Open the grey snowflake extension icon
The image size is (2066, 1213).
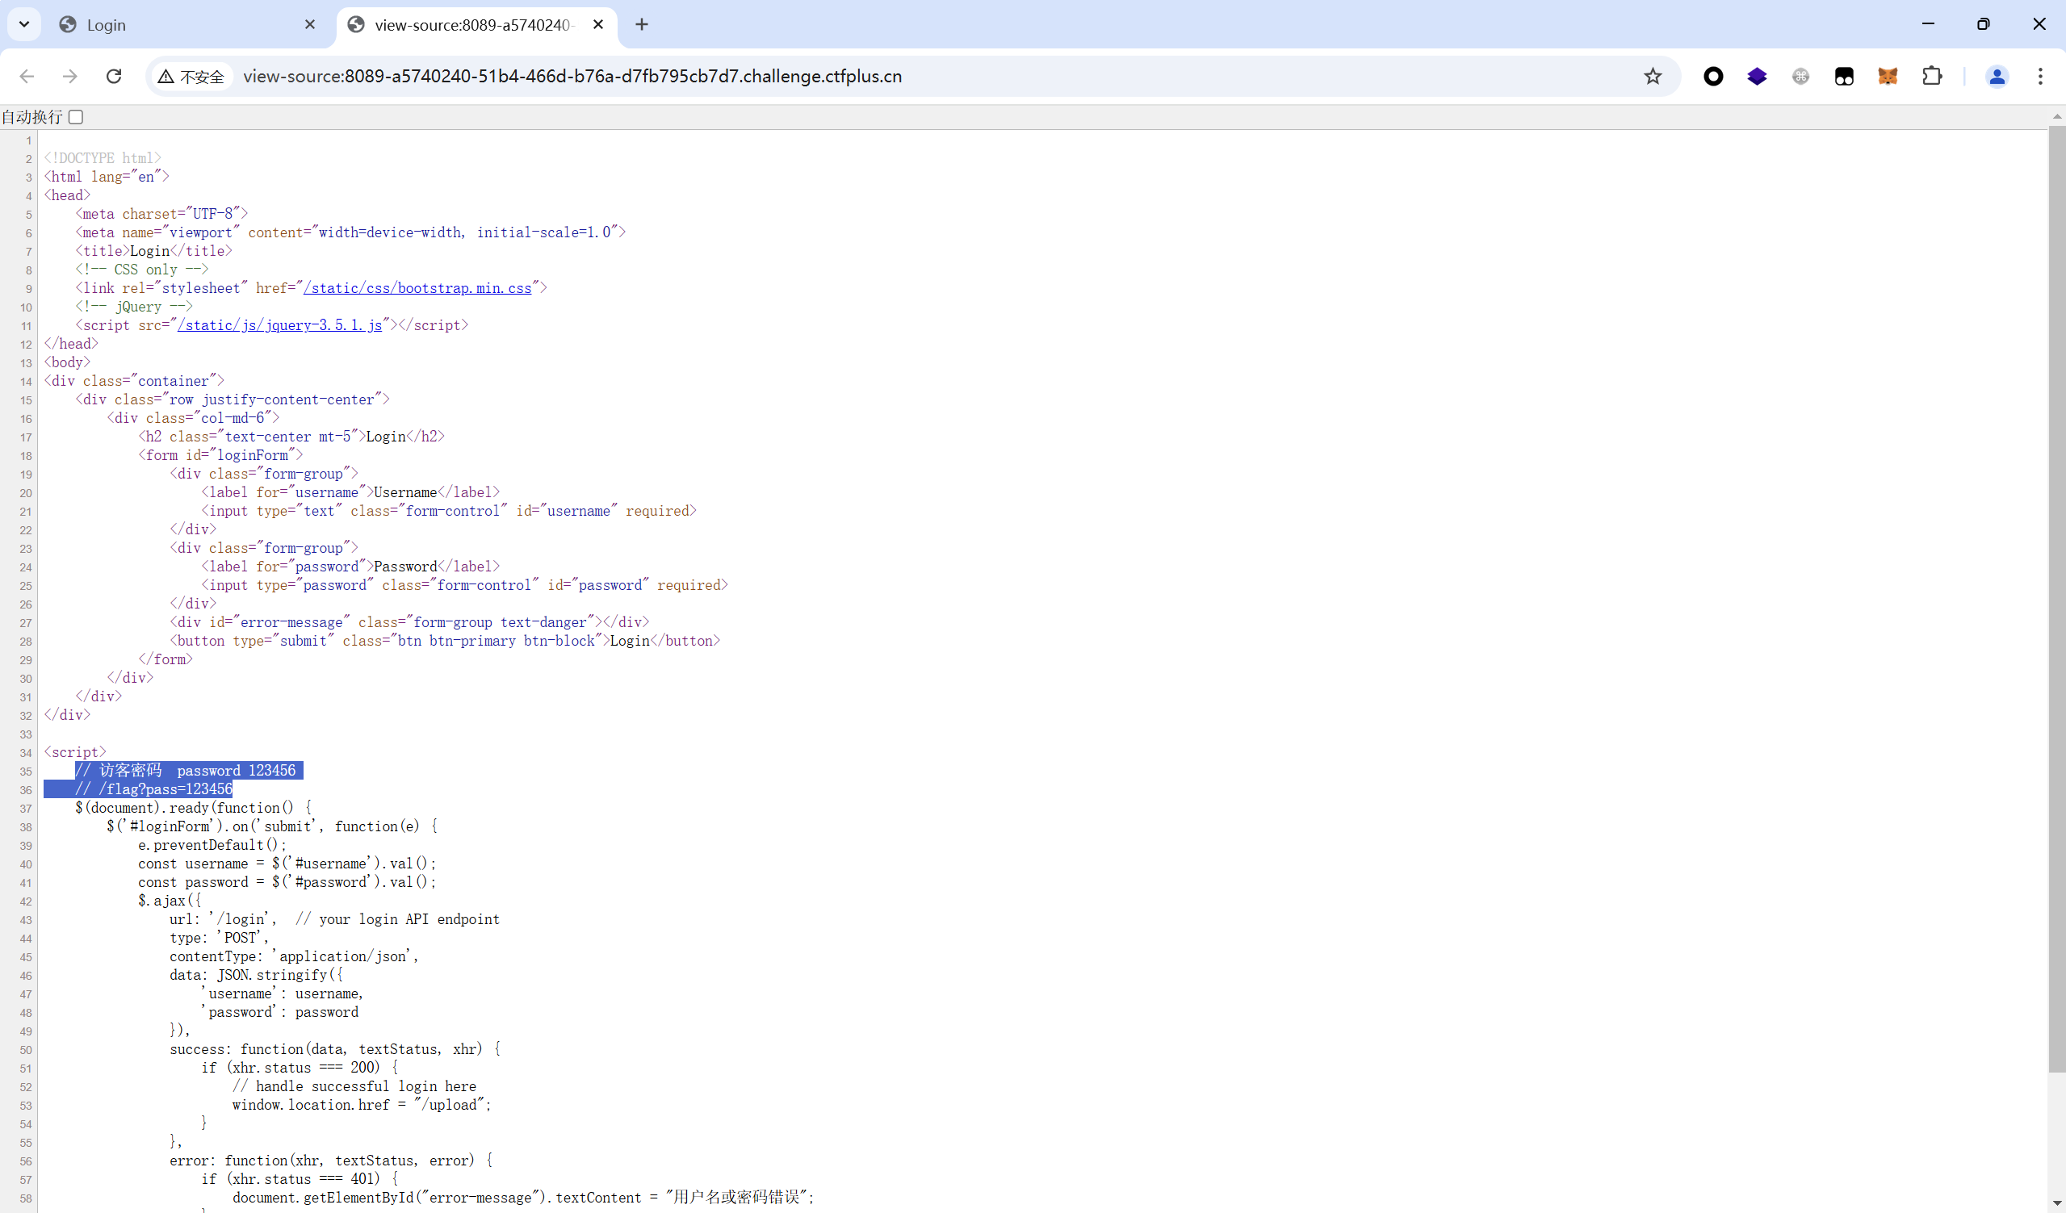(1800, 76)
